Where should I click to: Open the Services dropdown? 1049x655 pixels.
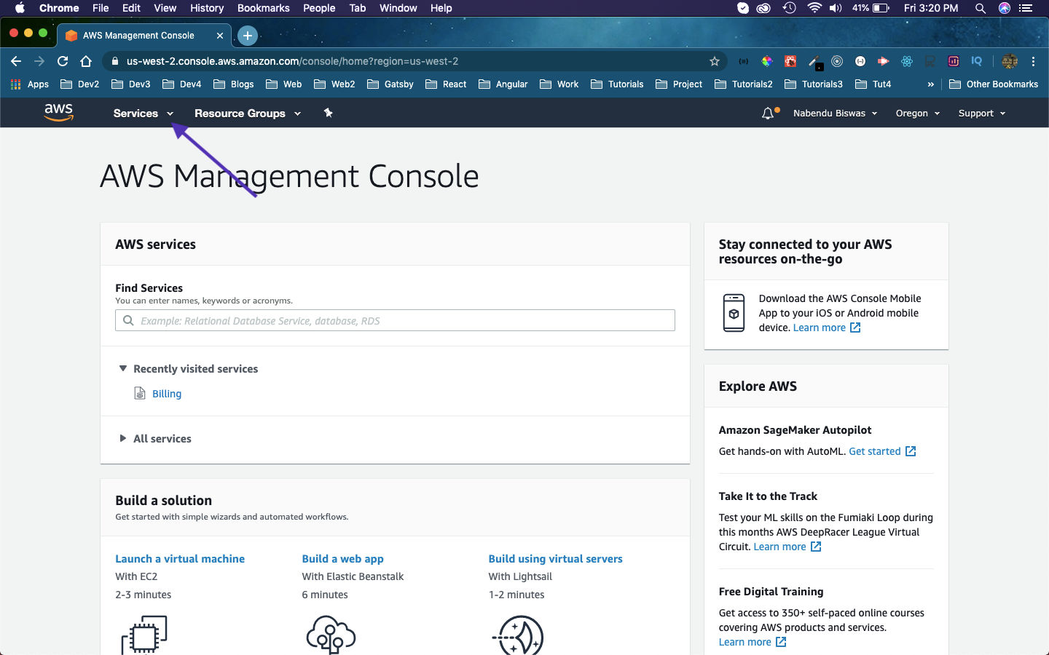pos(144,114)
